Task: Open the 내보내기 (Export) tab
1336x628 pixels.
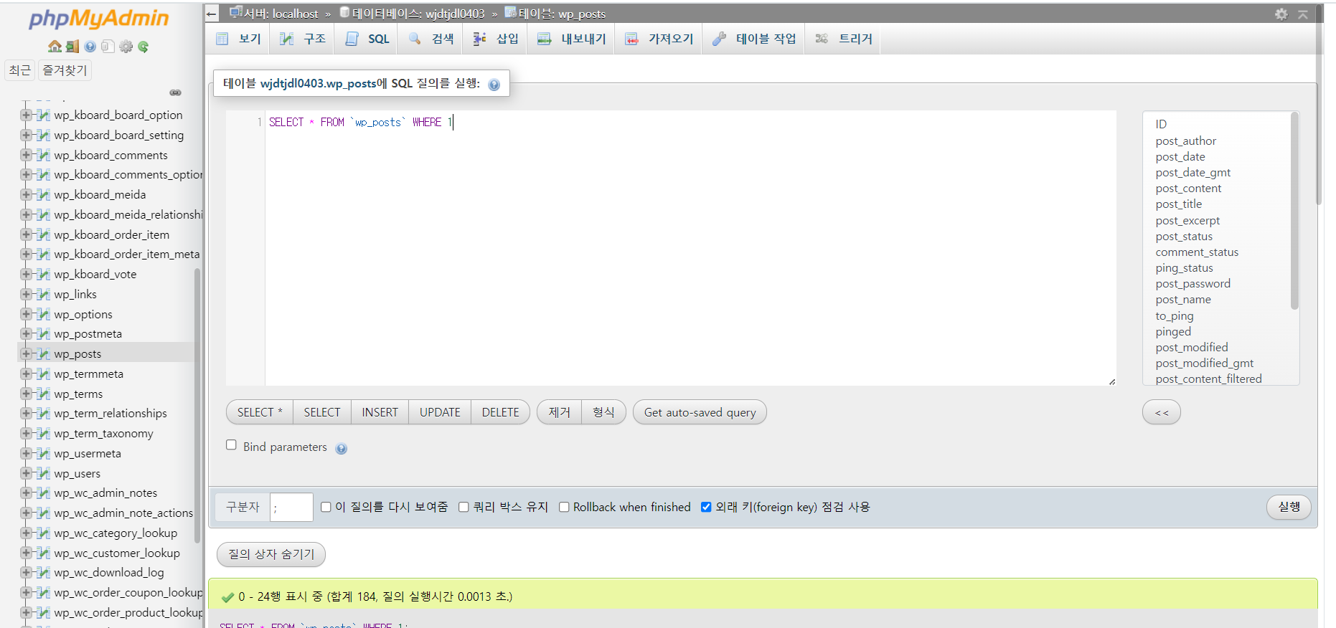Action: (571, 39)
